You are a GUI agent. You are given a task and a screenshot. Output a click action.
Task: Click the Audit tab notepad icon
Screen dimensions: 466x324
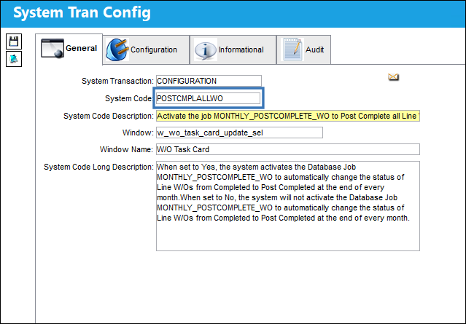point(292,50)
